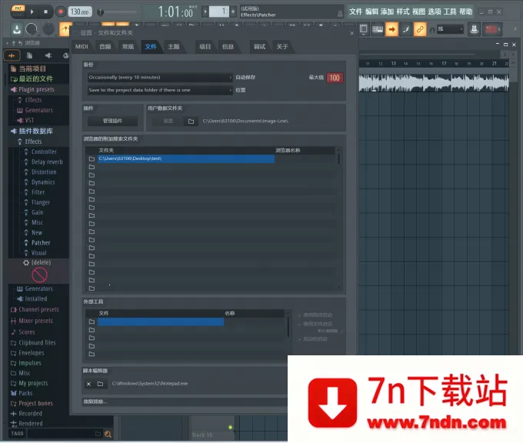The width and height of the screenshot is (523, 443).
Task: Open 当前项目 in browser
Action: tap(32, 68)
